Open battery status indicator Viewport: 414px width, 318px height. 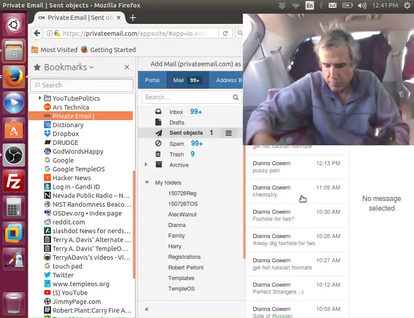(347, 5)
